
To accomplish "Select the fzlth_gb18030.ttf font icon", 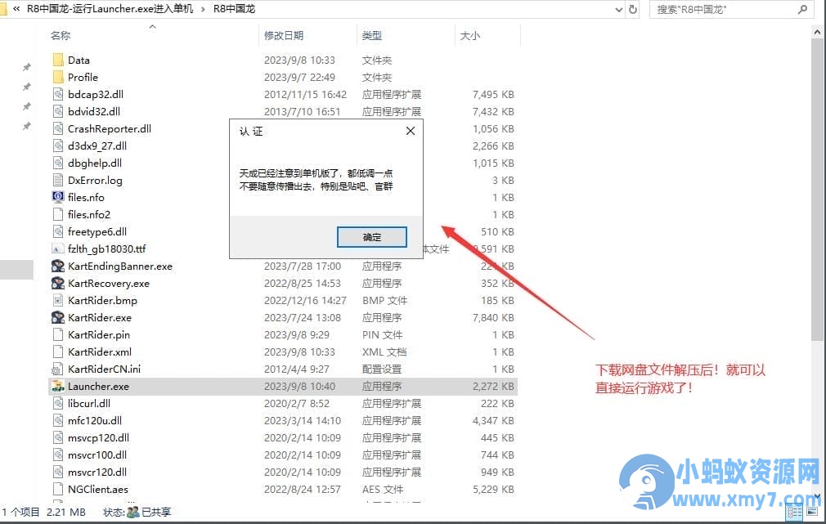I will 58,249.
